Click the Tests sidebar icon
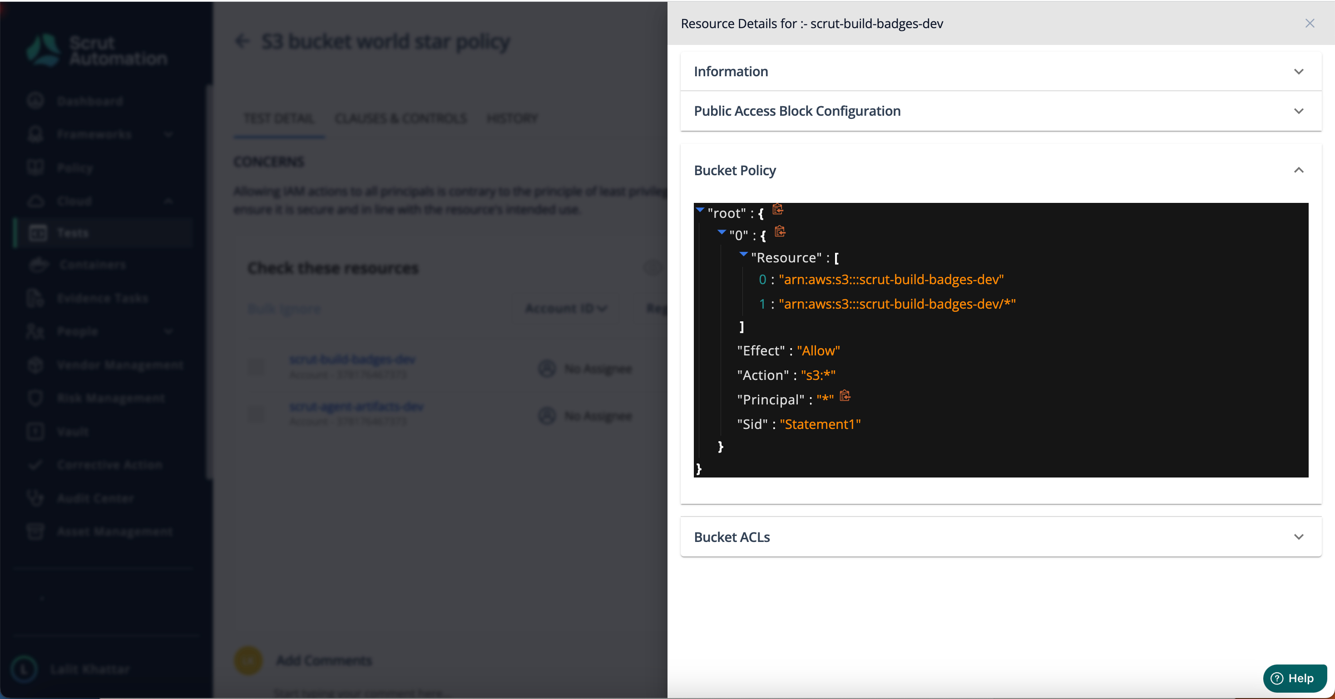Viewport: 1335px width, 699px height. 38,233
